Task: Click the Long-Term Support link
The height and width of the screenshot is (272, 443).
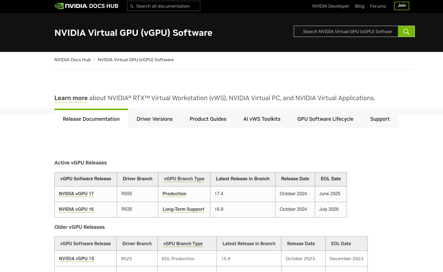Action: pyautogui.click(x=183, y=209)
